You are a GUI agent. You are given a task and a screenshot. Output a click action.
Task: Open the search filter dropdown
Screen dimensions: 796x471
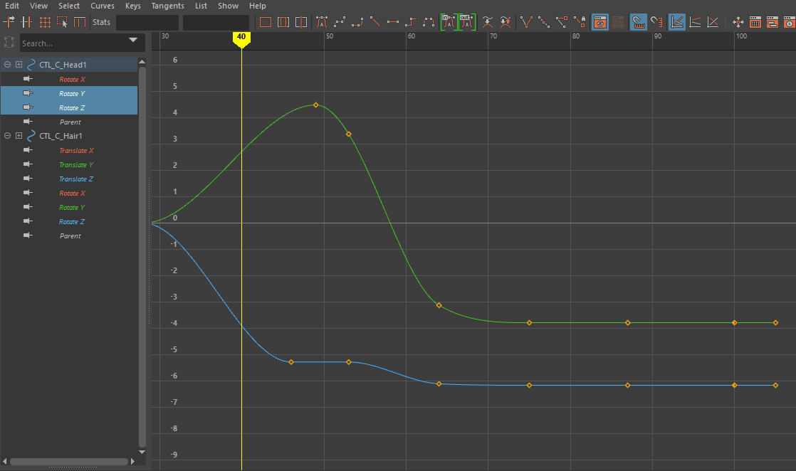pos(132,42)
